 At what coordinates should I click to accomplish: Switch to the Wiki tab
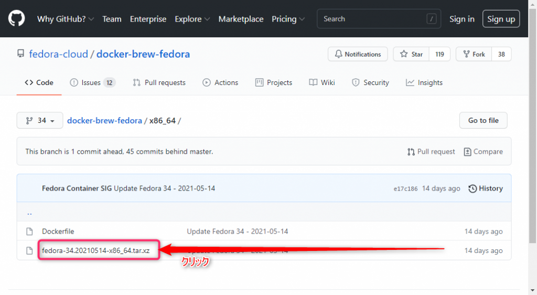(322, 82)
